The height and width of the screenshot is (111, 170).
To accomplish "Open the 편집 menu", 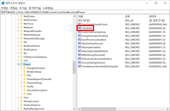I will click(14, 8).
